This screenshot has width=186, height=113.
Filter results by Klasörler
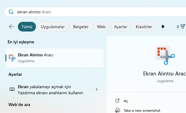[144, 27]
